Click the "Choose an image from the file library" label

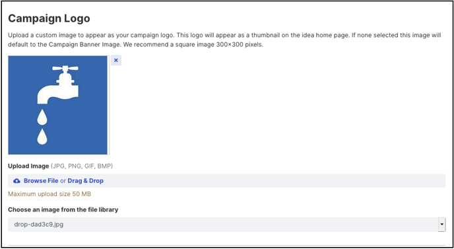[x=63, y=209]
